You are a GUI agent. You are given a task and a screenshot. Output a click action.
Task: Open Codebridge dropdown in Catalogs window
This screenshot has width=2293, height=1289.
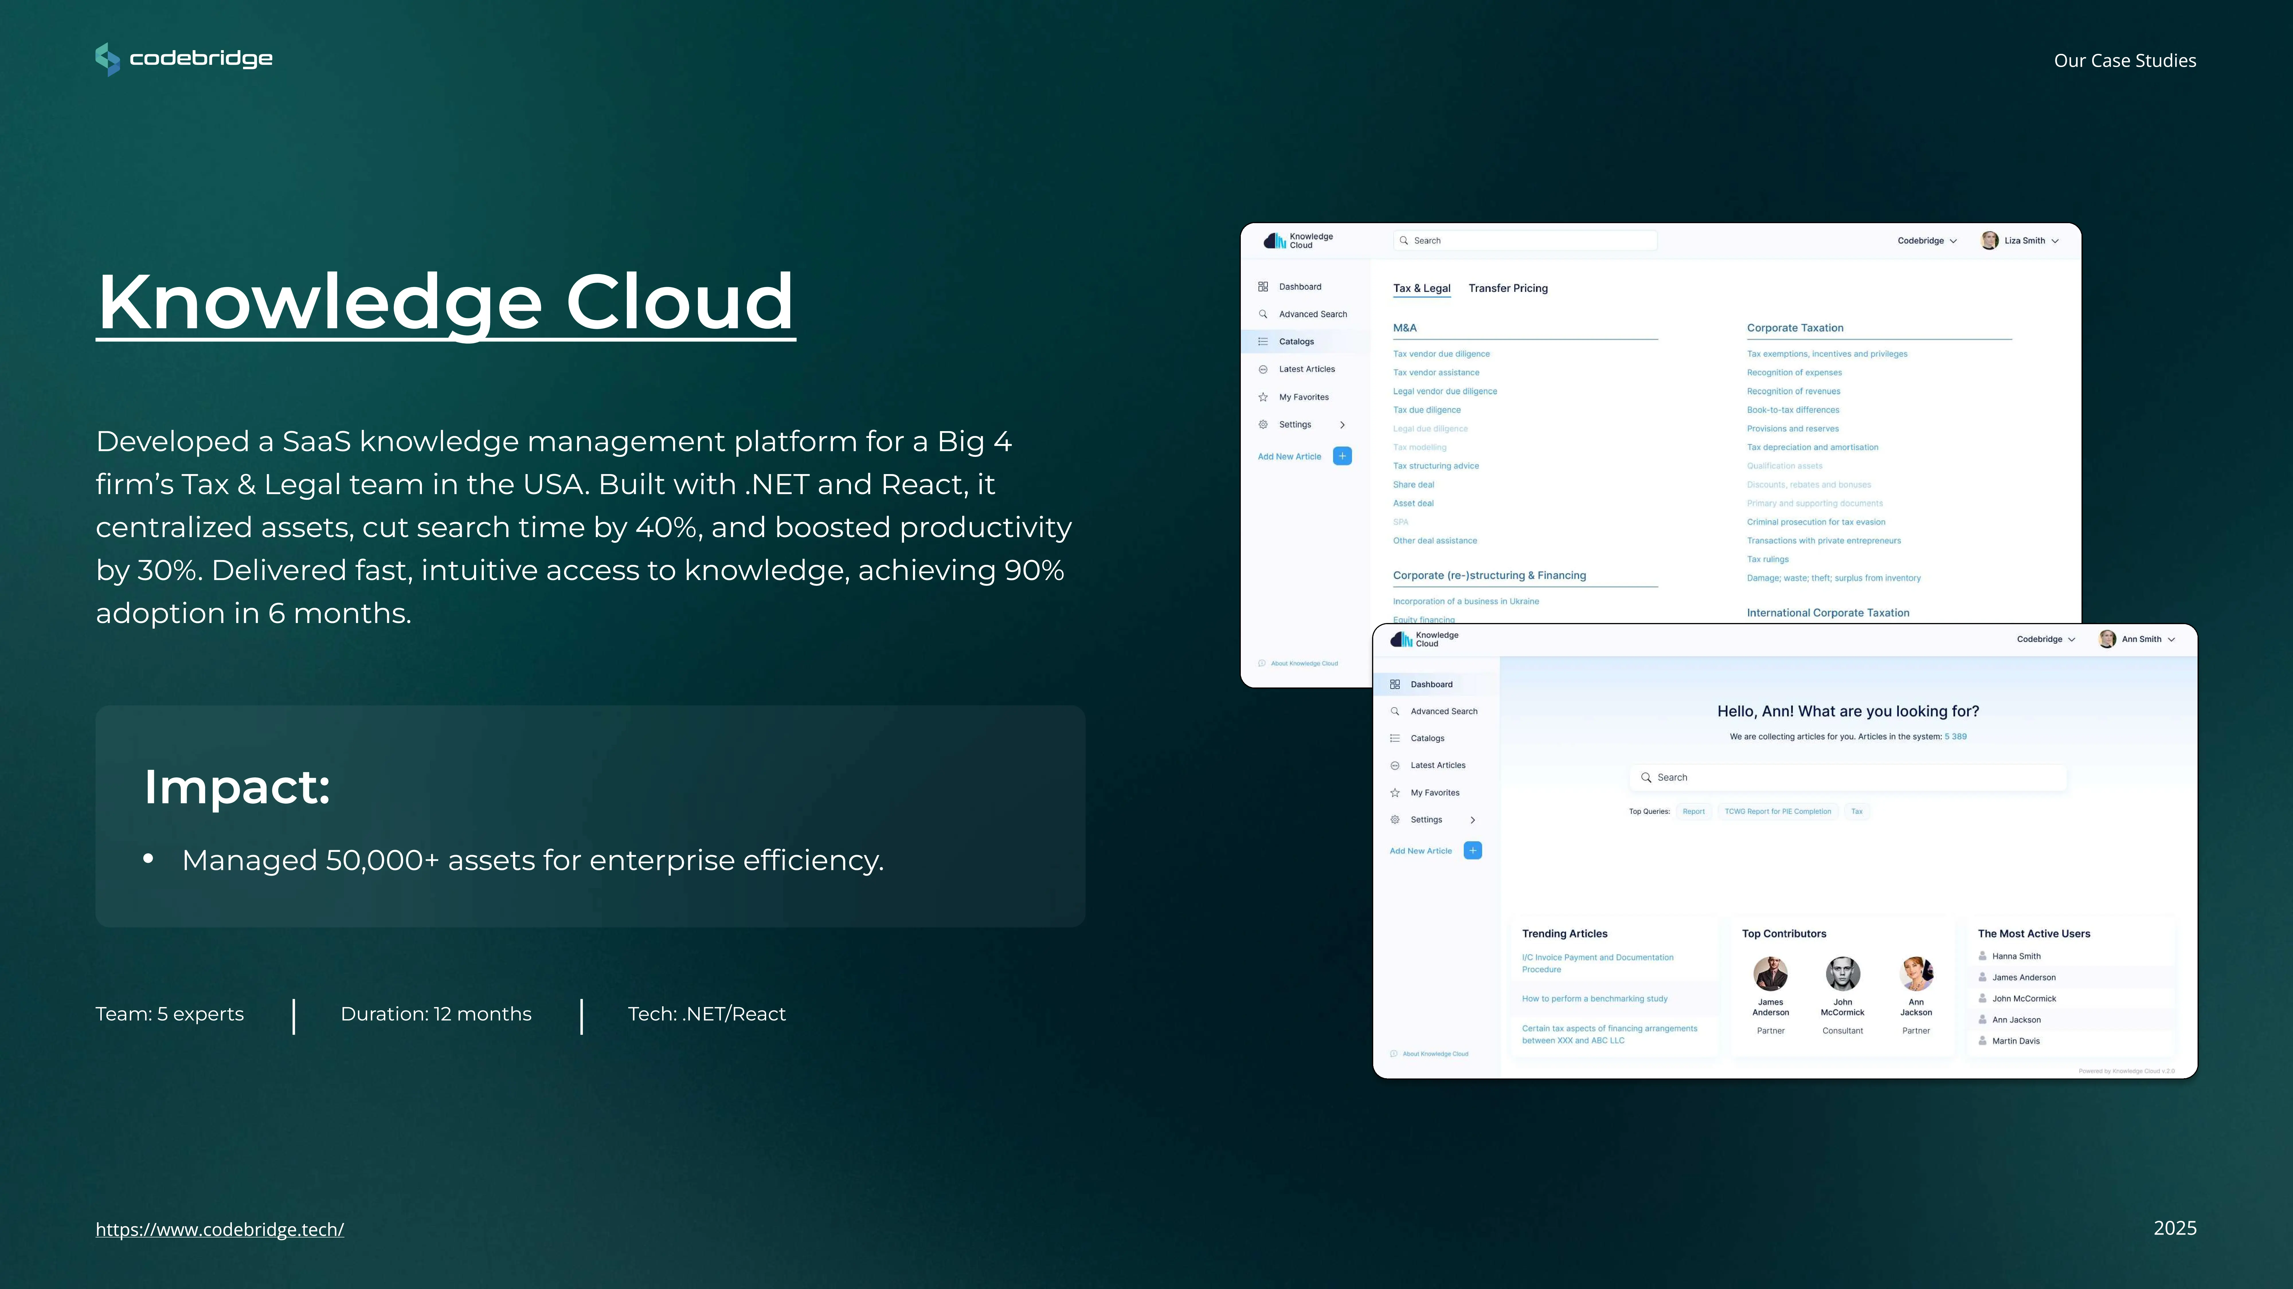tap(1927, 241)
